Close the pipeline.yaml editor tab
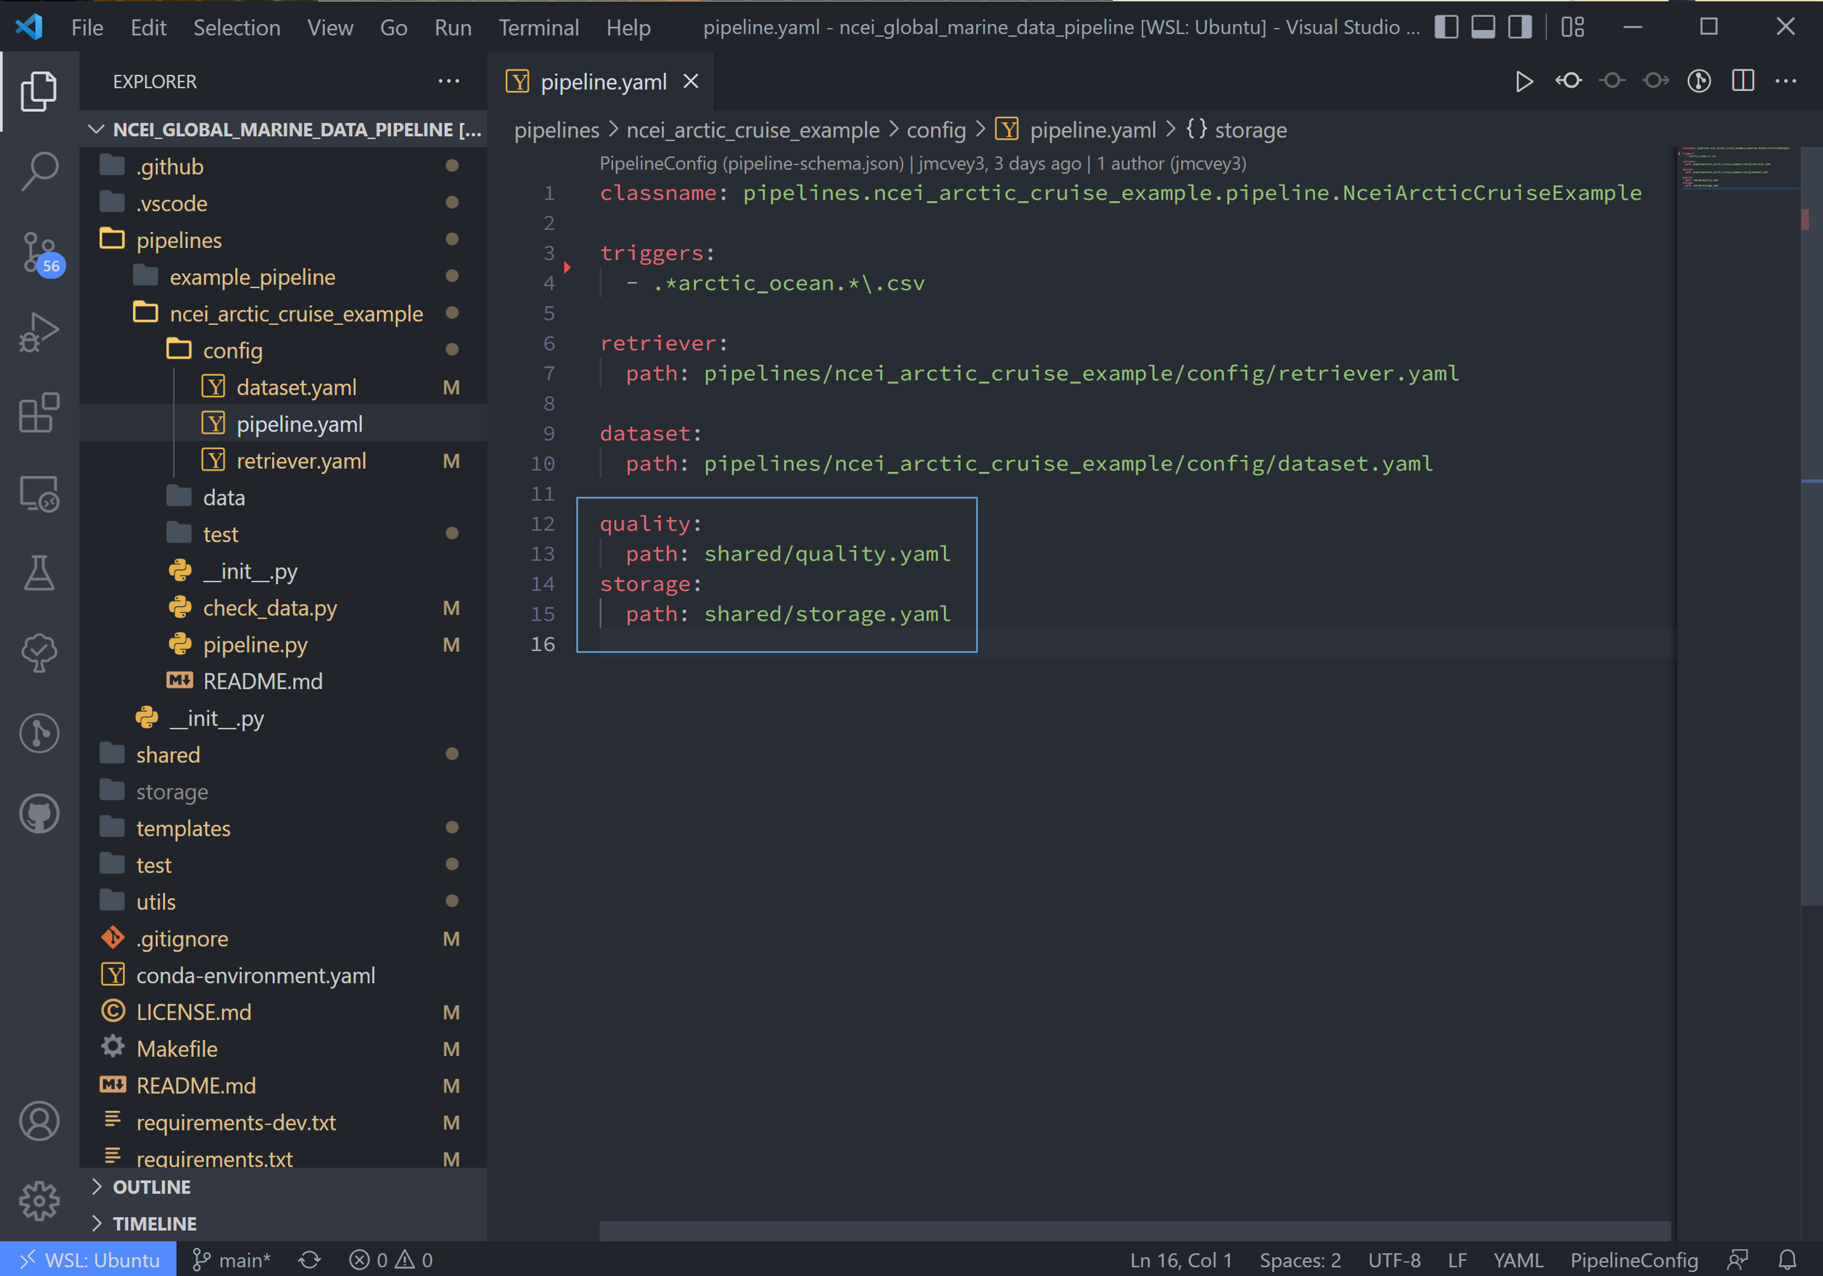This screenshot has width=1823, height=1276. pyautogui.click(x=691, y=81)
